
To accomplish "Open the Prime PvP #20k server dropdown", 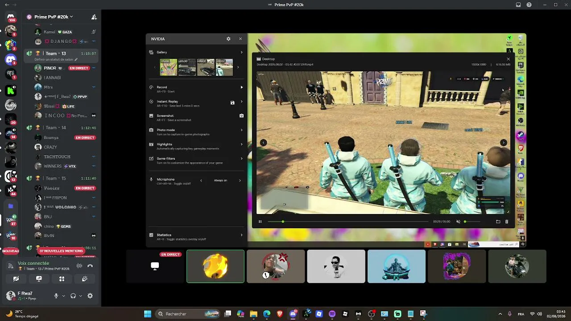I will point(54,17).
